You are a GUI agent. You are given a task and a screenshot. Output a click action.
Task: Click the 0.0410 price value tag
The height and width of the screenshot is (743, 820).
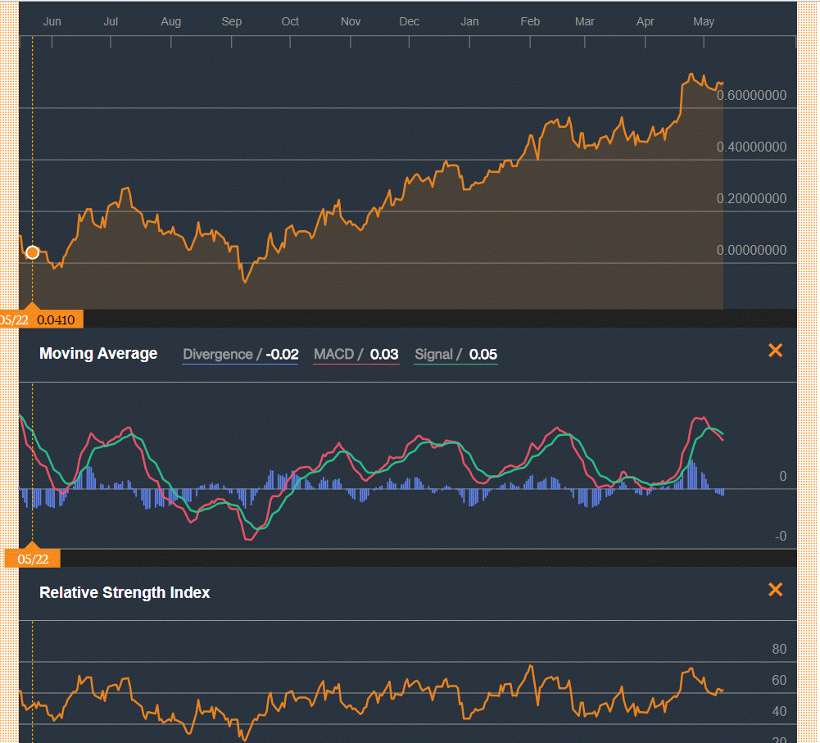56,319
